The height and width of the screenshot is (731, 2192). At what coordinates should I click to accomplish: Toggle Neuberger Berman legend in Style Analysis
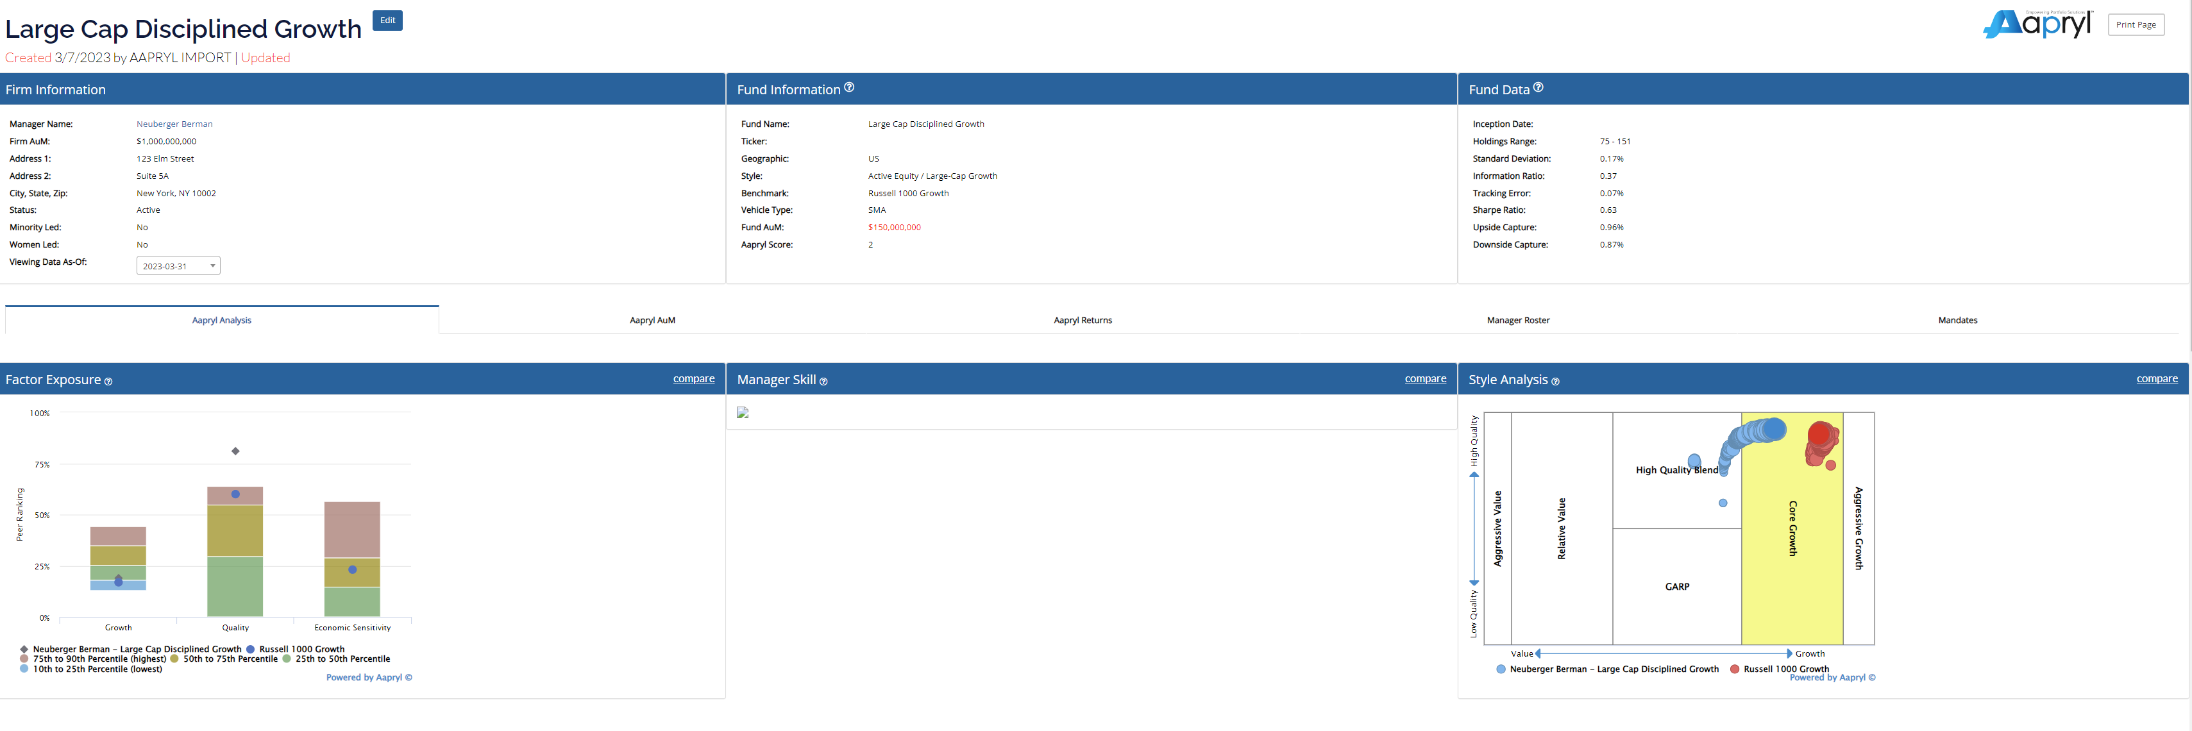pos(1607,669)
